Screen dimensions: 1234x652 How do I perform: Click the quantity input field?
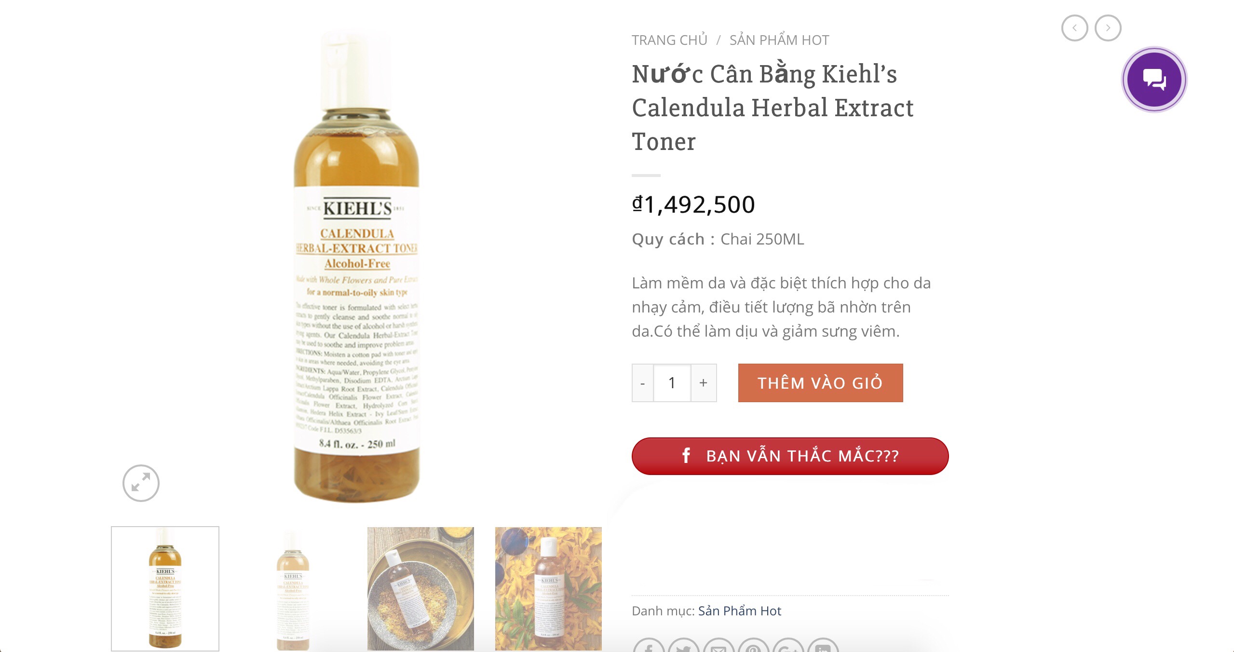click(x=672, y=383)
